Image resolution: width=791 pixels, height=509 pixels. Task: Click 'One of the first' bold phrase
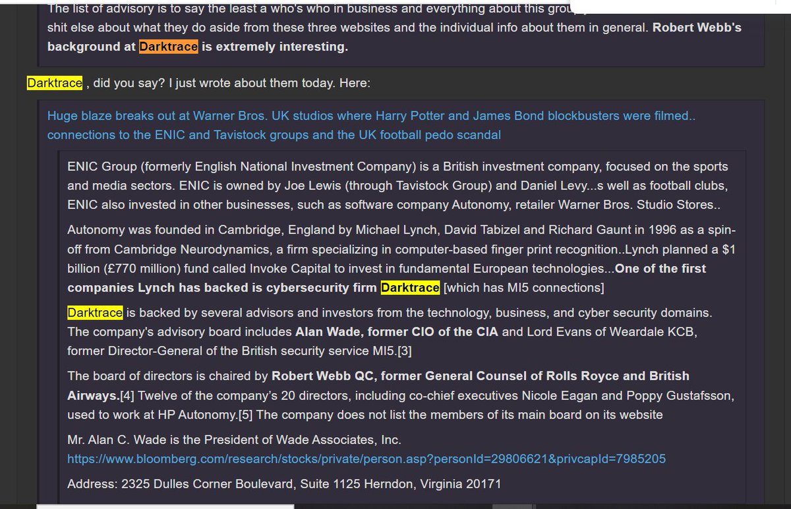pos(660,269)
